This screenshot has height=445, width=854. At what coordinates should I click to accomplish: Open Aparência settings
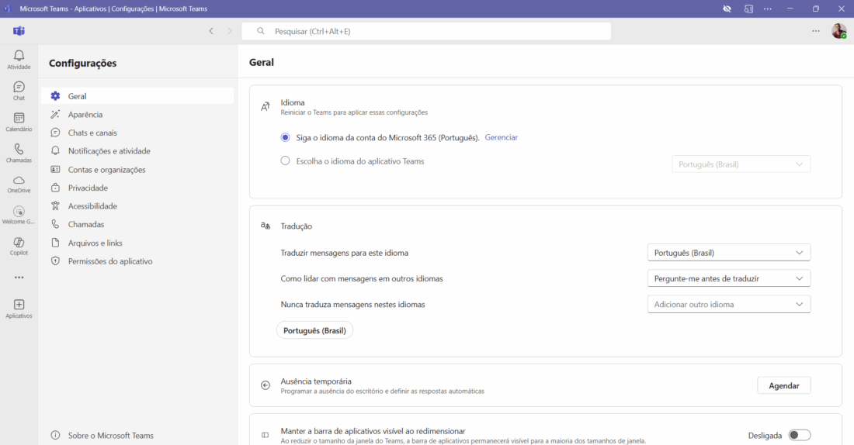(137, 114)
